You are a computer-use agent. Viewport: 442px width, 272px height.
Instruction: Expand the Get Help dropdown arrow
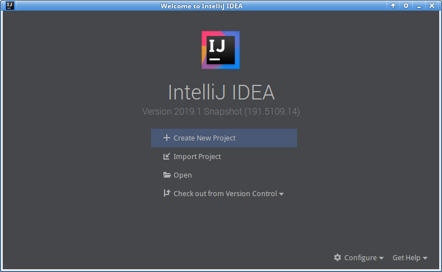pos(425,258)
